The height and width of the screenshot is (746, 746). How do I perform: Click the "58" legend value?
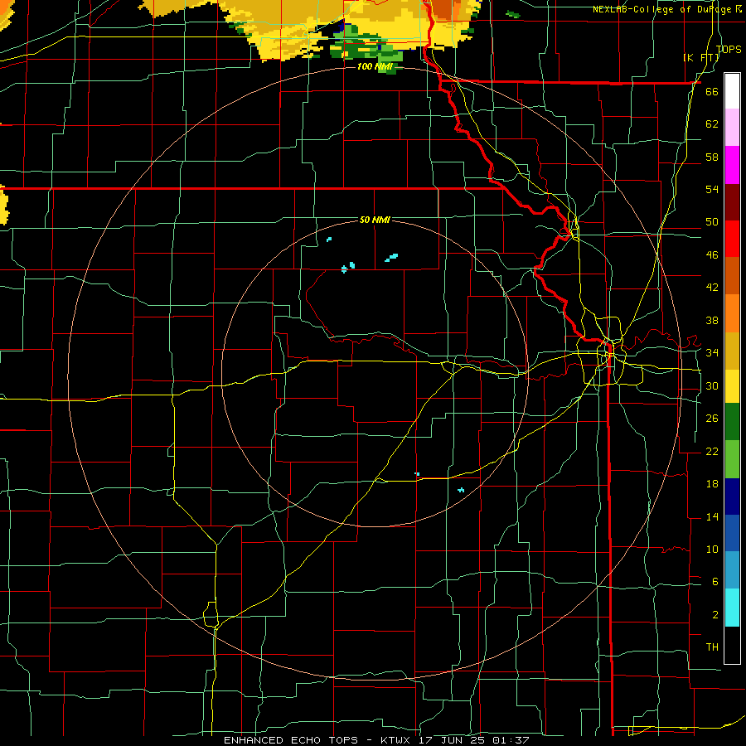tap(712, 157)
